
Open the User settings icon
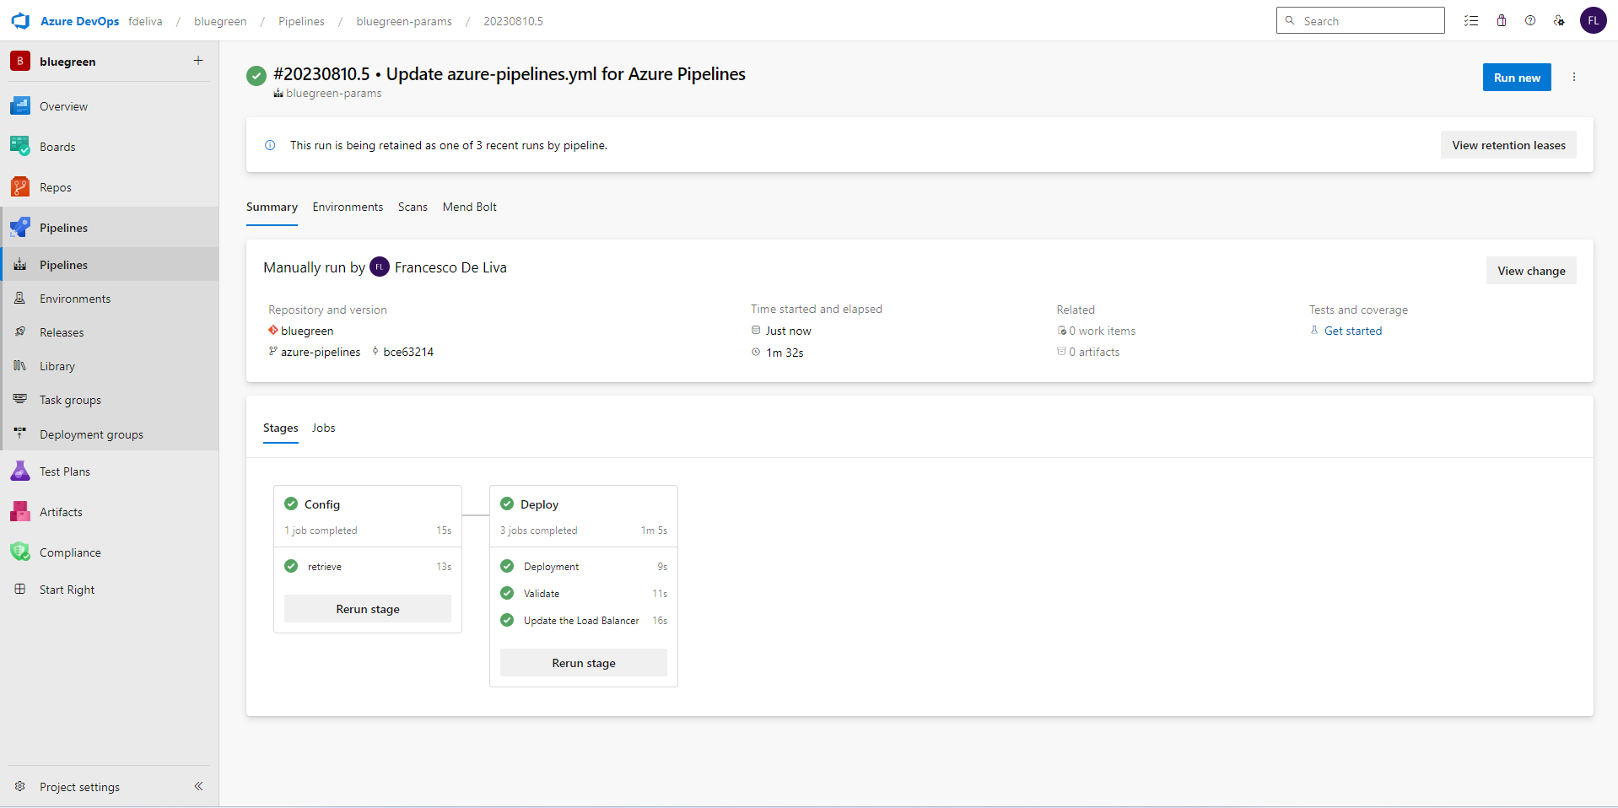tap(1559, 21)
